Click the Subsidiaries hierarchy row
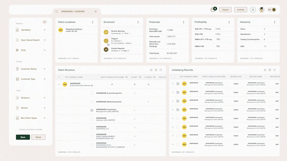 tap(258, 34)
